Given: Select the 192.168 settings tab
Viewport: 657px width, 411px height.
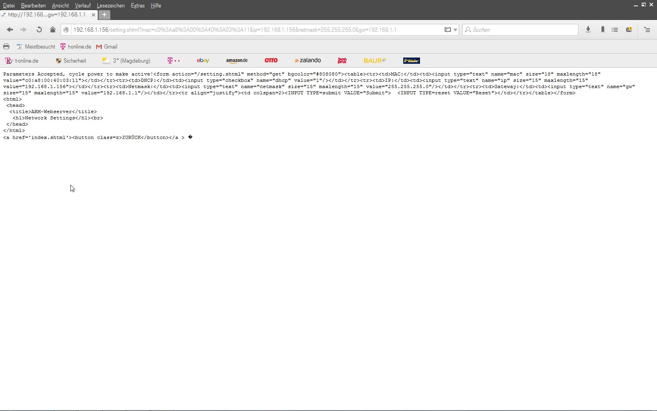Looking at the screenshot, I should [x=46, y=14].
